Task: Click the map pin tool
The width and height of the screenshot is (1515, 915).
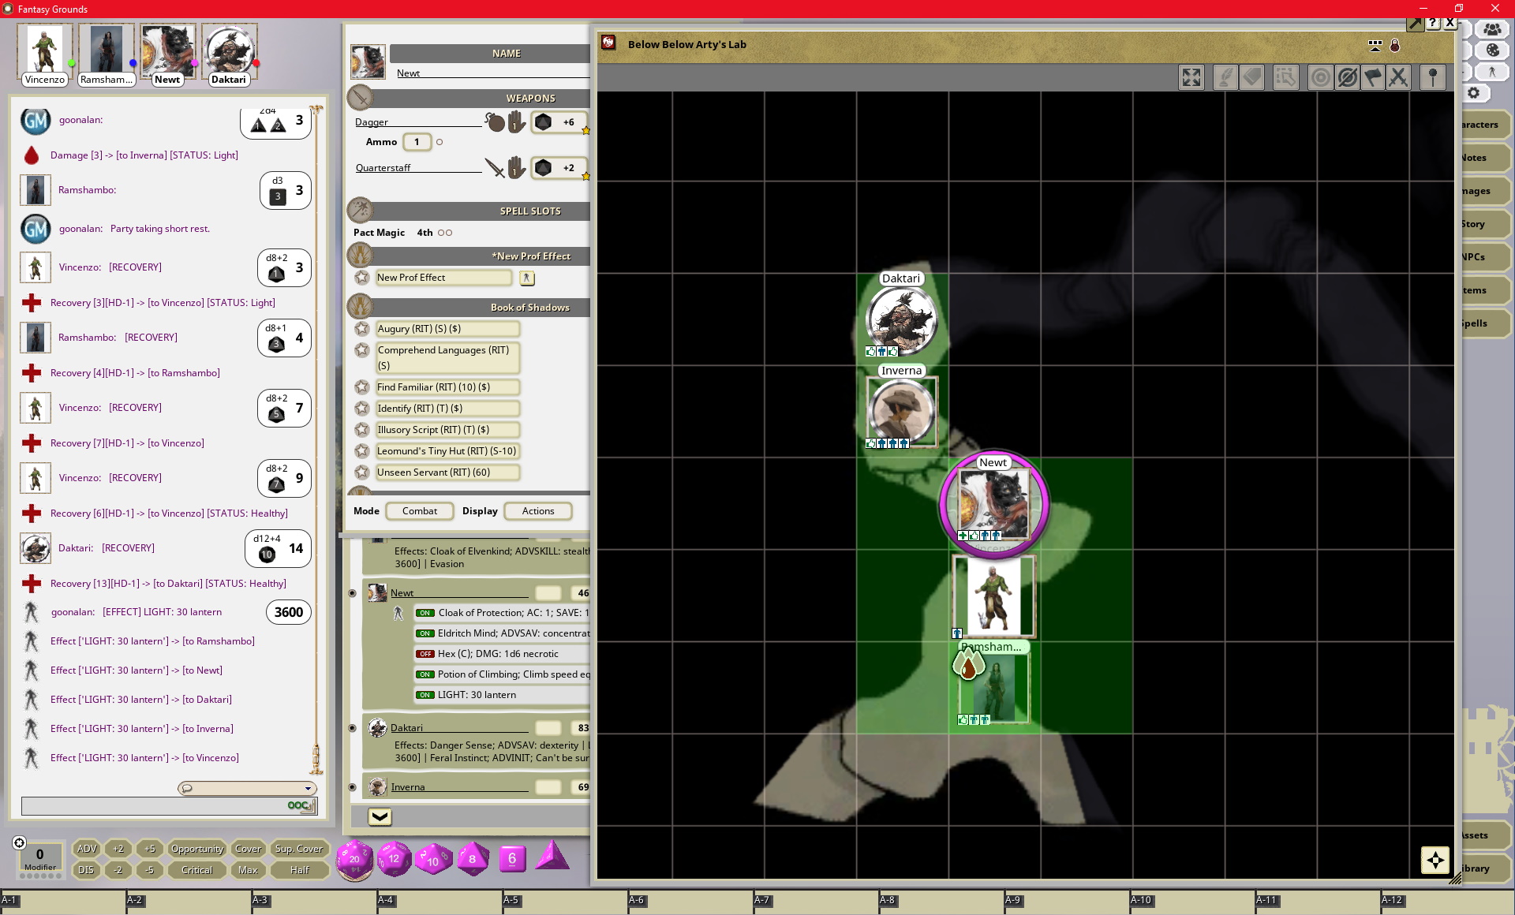Action: pos(1432,77)
